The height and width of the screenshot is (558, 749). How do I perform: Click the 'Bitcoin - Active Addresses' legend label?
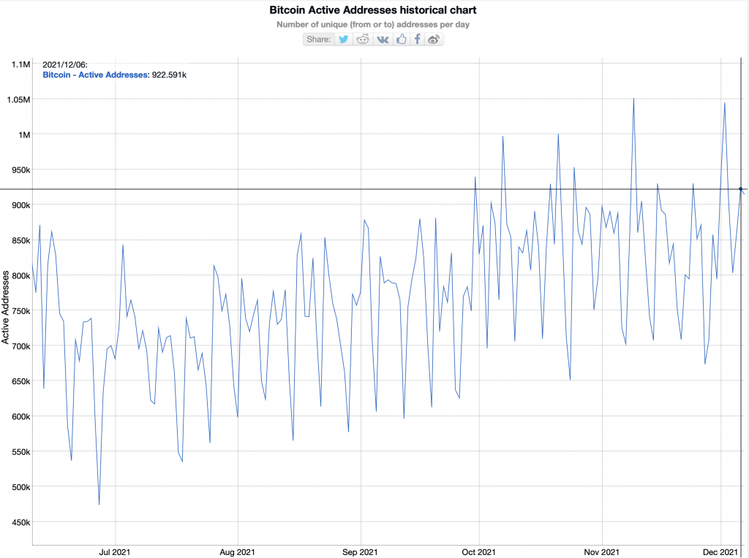(x=95, y=75)
